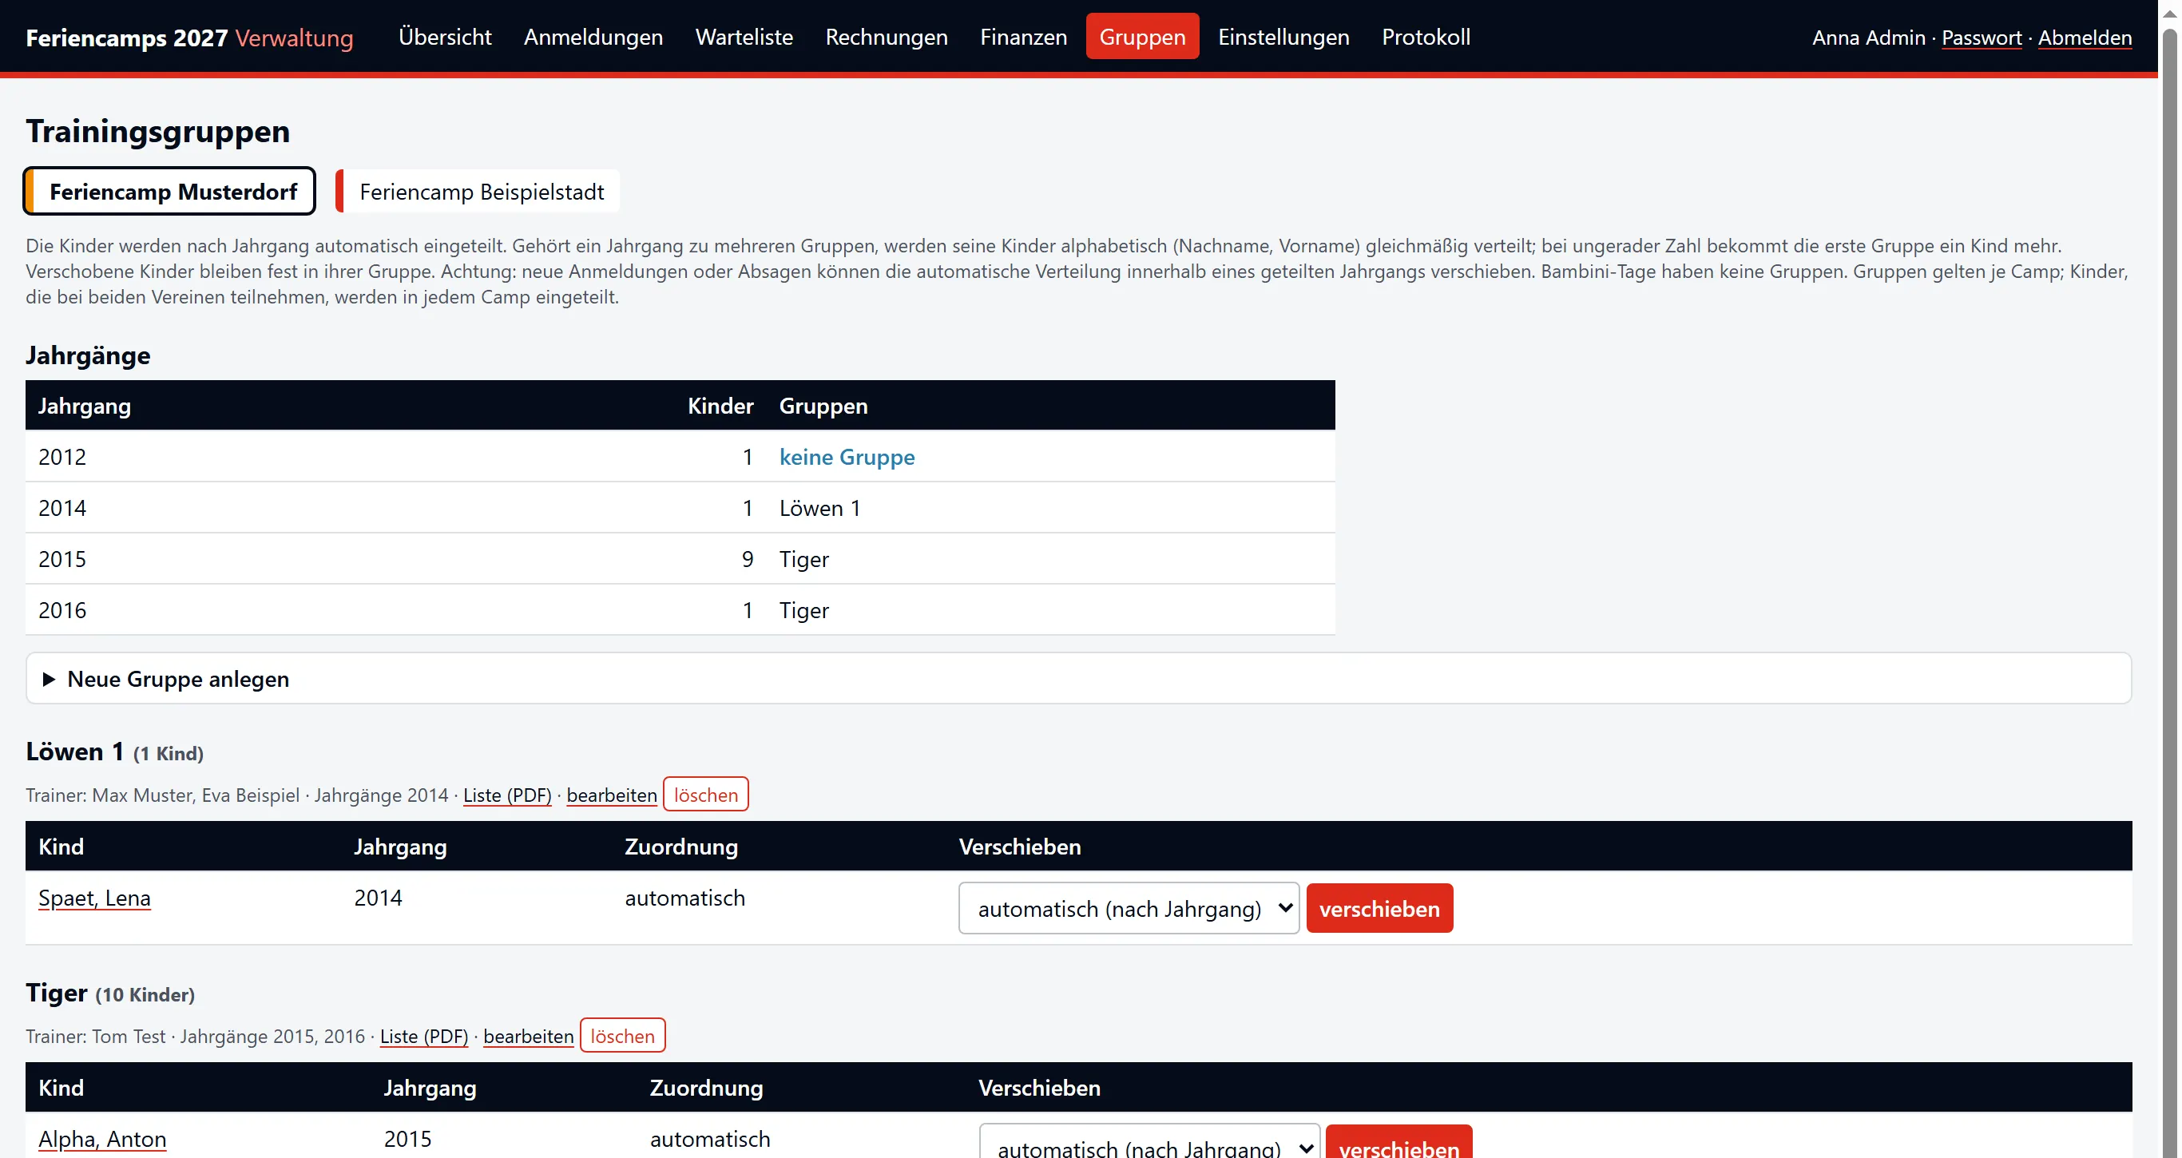Click the Tiger (10 Kinder) heading
2182x1158 pixels.
pos(110,993)
